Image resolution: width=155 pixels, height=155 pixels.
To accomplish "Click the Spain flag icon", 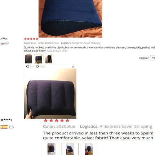I will tap(4, 127).
